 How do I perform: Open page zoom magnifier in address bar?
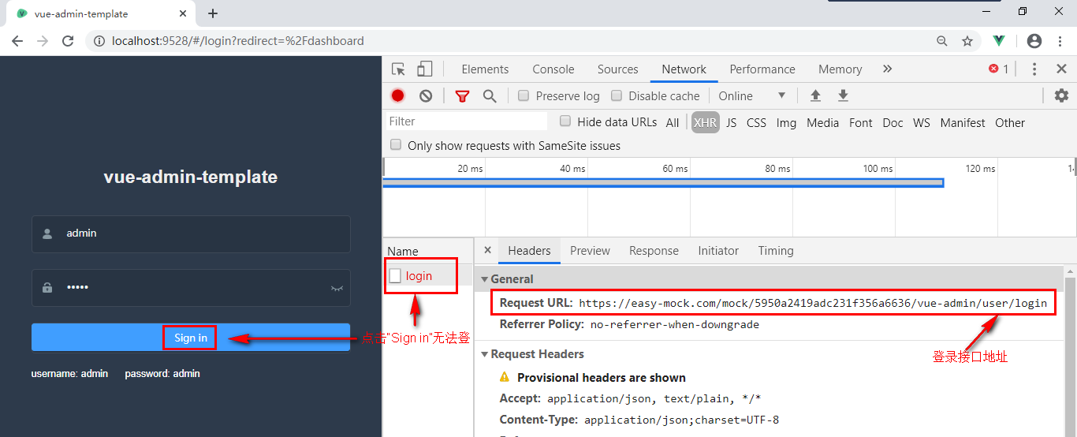[942, 41]
